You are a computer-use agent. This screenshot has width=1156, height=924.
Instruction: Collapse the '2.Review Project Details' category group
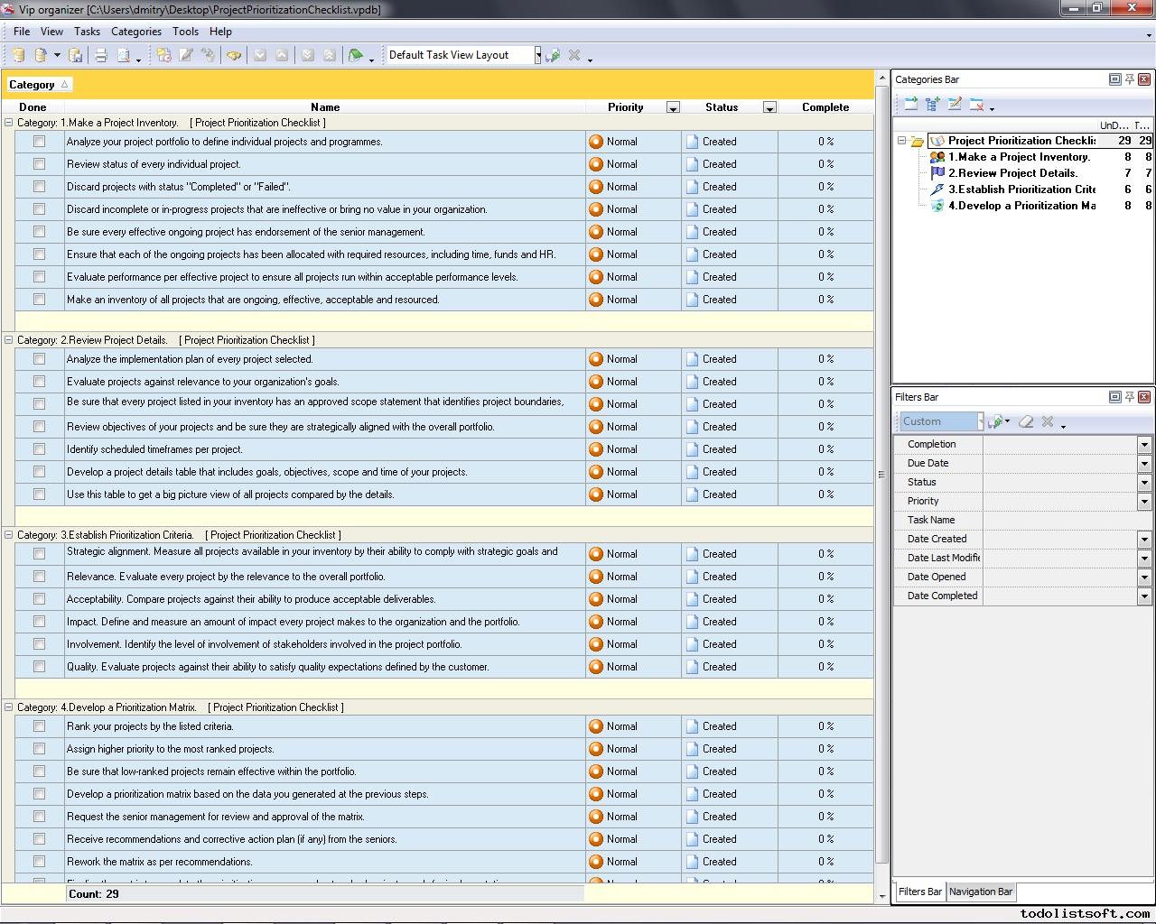click(x=9, y=340)
